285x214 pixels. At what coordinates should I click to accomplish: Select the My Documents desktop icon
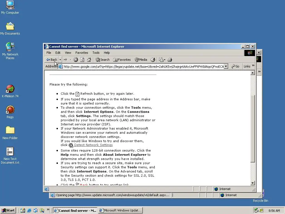point(10,29)
